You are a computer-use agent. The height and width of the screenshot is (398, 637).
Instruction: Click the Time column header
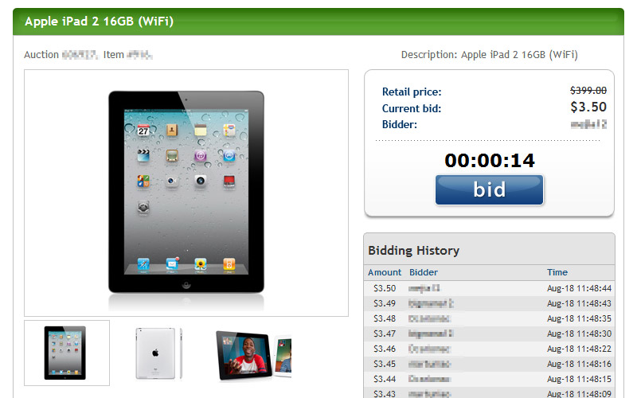[557, 272]
